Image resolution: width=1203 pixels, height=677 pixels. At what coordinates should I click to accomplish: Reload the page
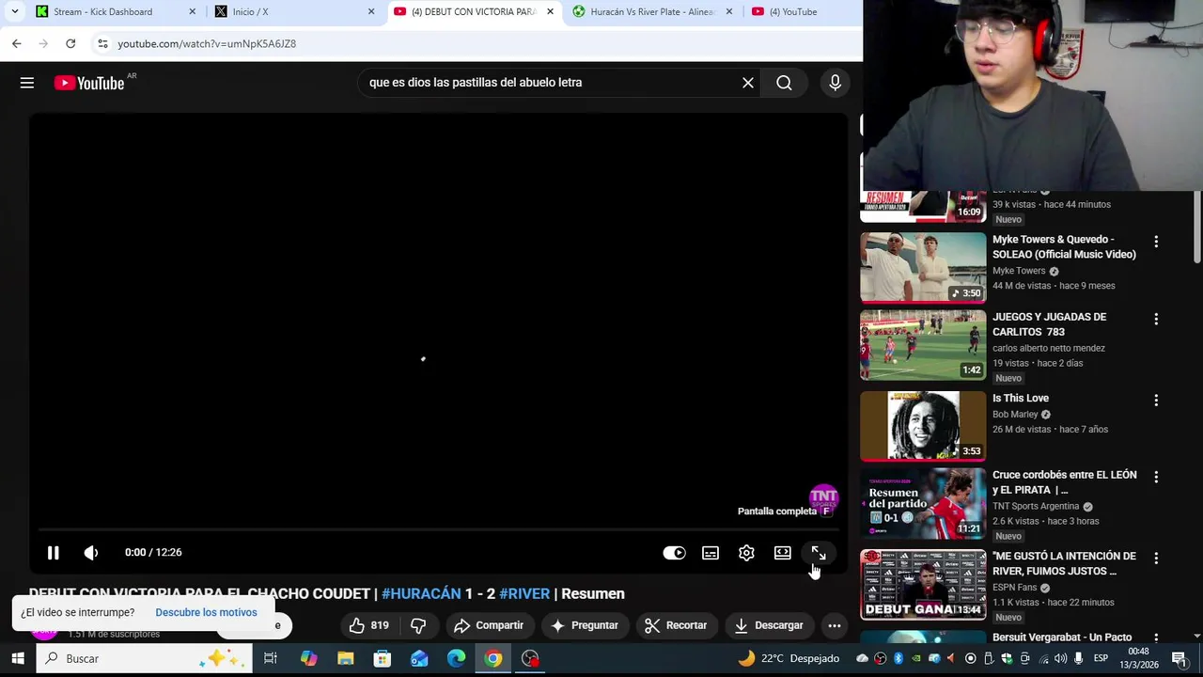pyautogui.click(x=70, y=44)
